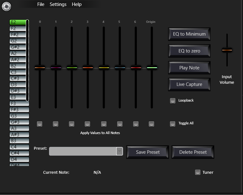
Task: Click the Delete Preset button
Action: tap(193, 152)
